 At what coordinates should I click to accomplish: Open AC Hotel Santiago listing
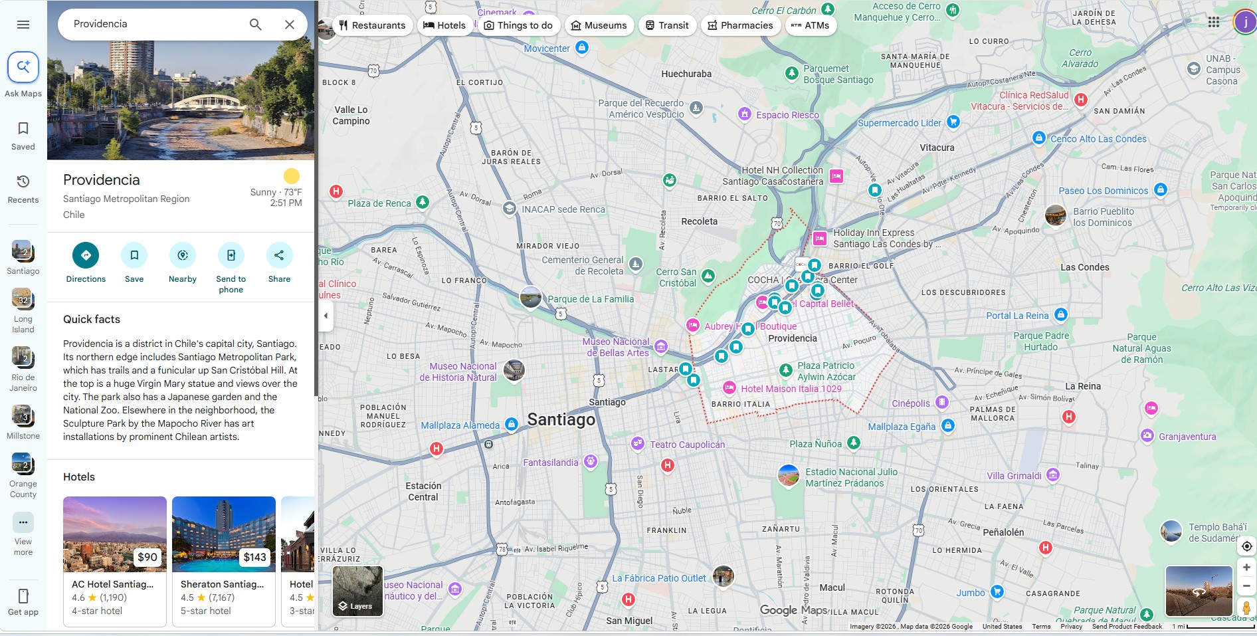114,560
